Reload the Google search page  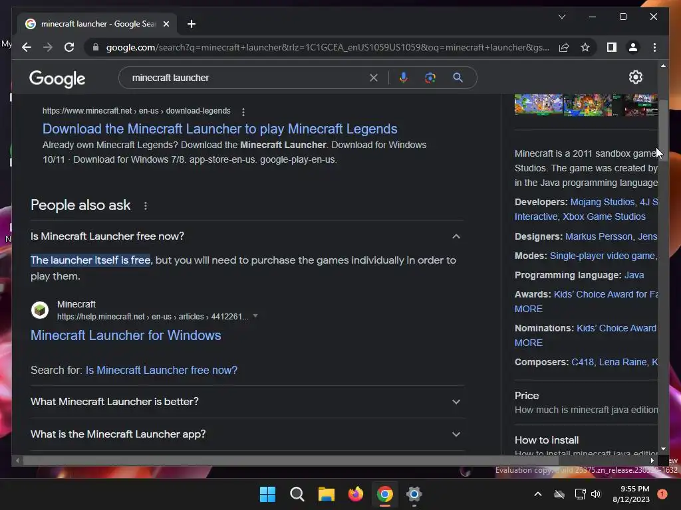click(x=69, y=47)
